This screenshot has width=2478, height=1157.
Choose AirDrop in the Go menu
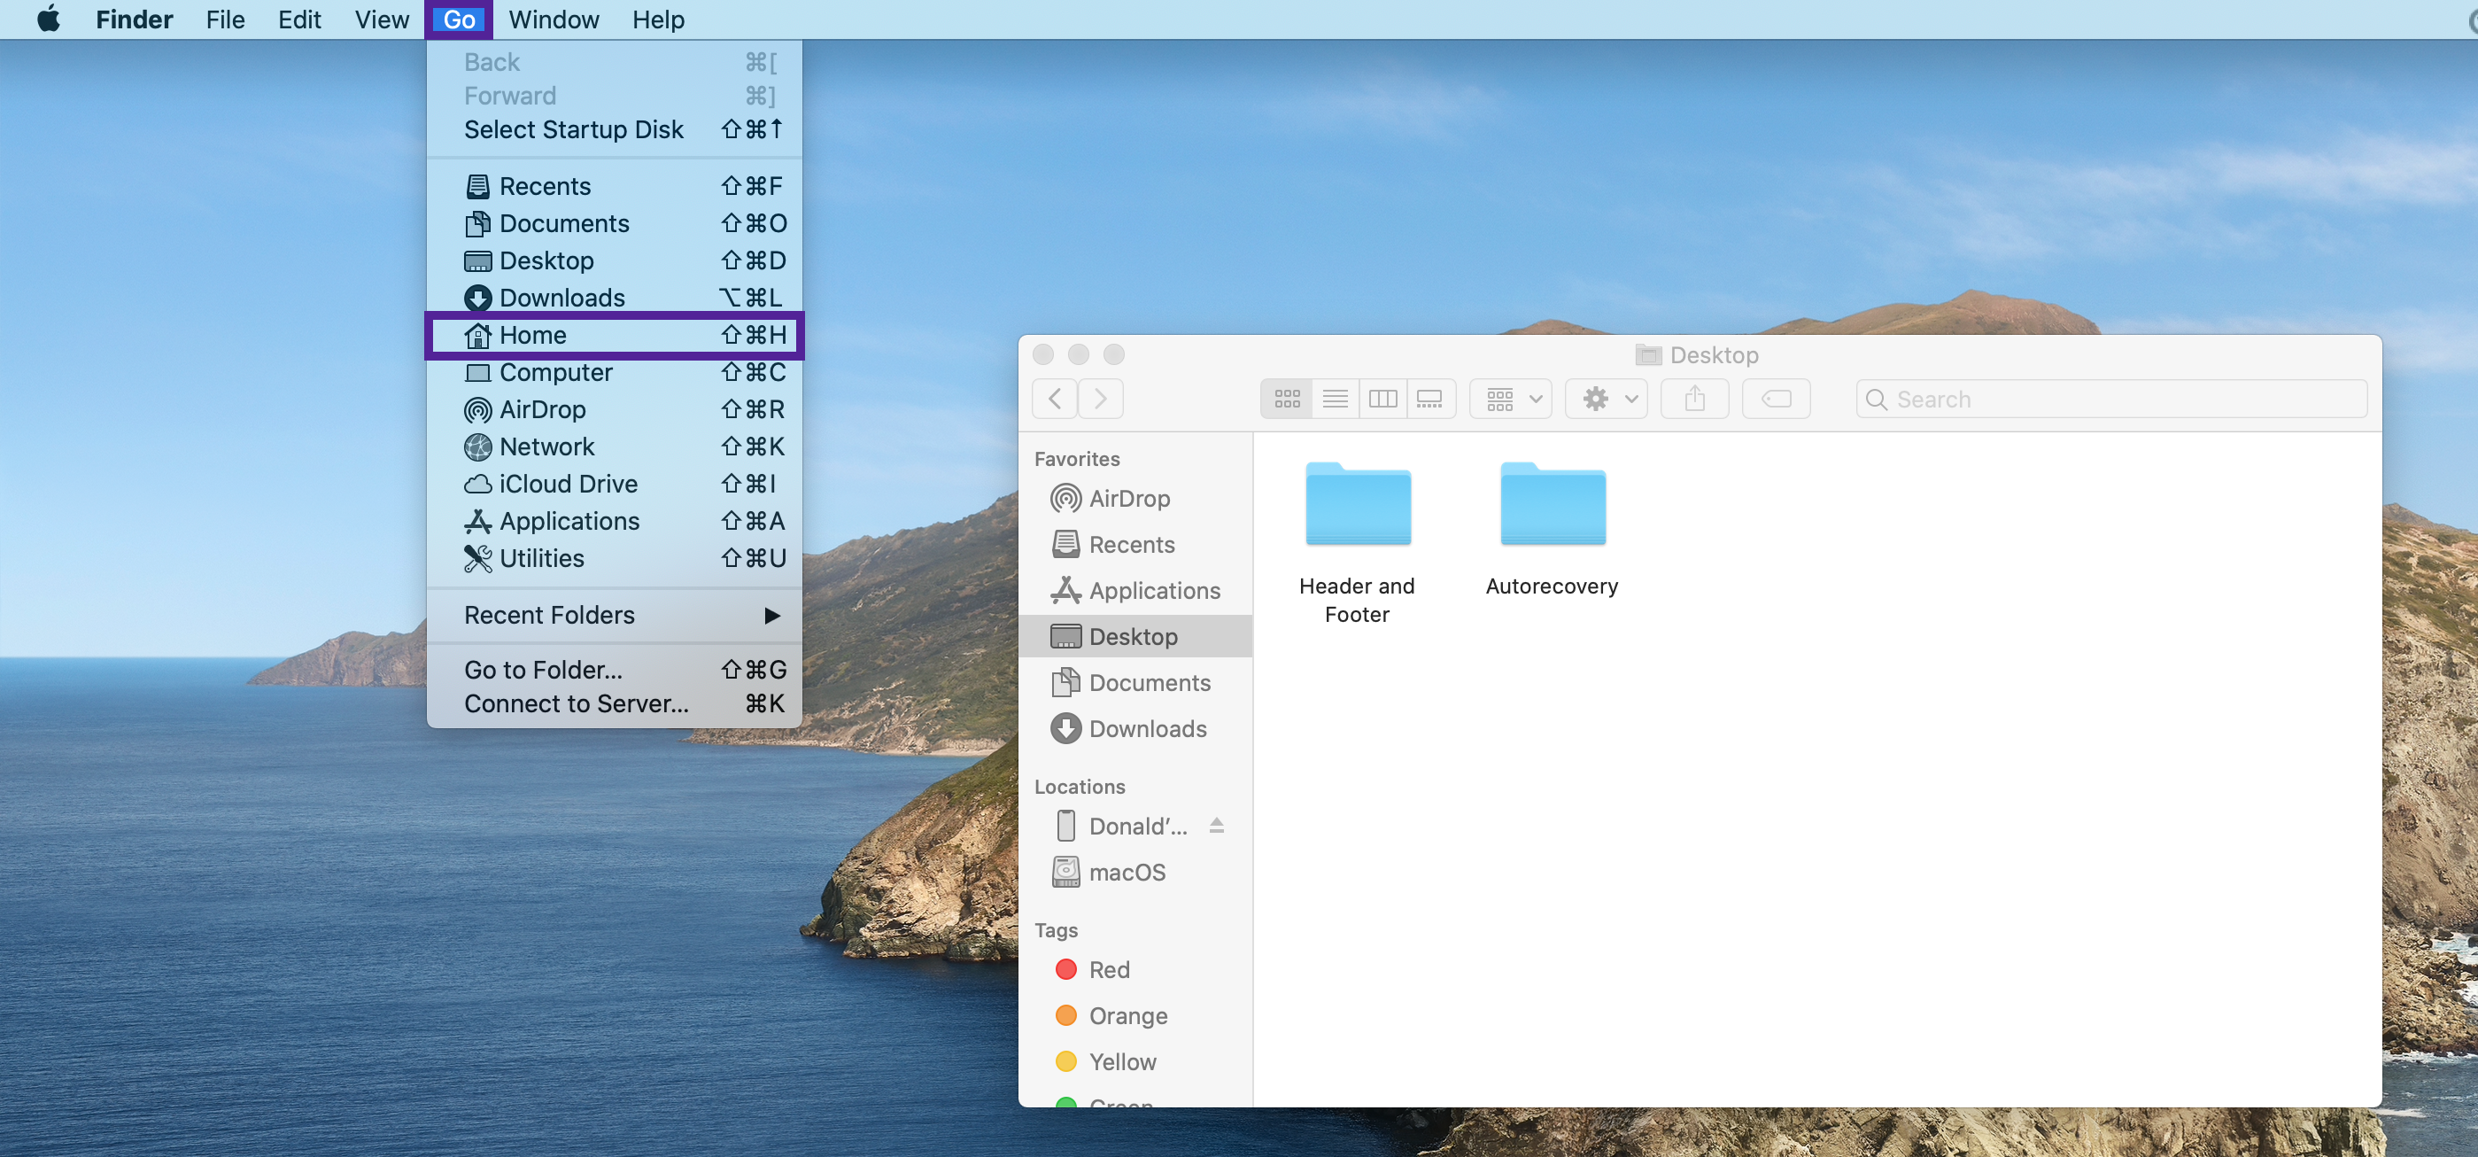coord(614,410)
